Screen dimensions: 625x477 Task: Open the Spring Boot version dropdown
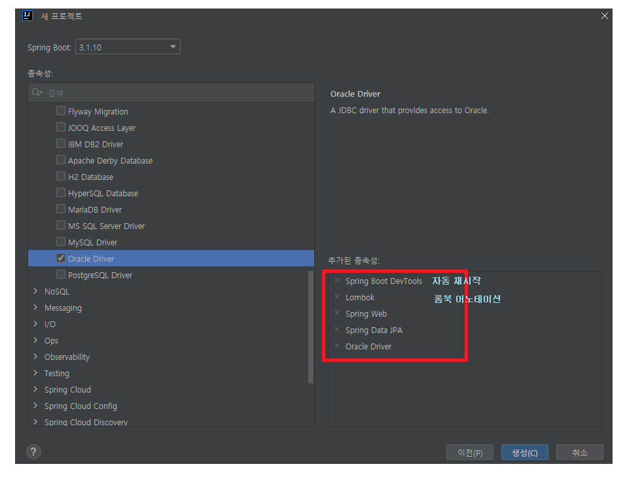pos(128,47)
